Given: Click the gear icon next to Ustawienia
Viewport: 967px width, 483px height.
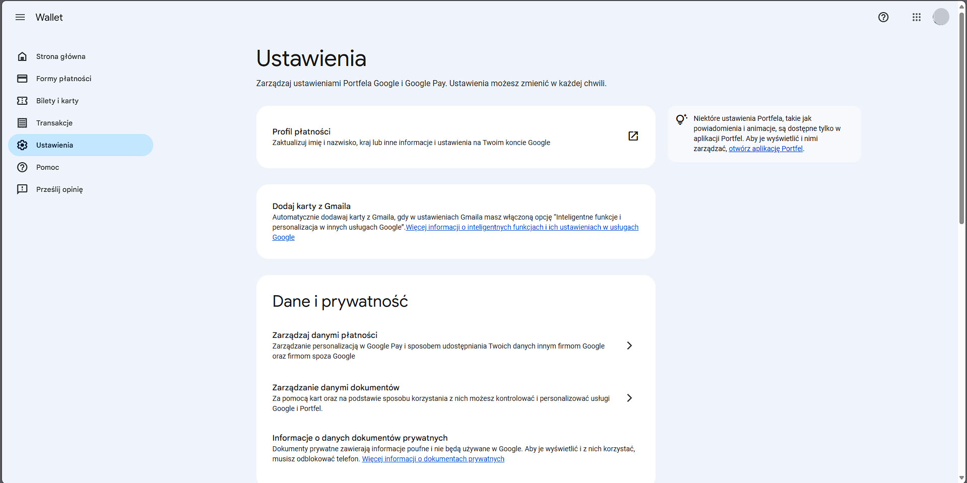Looking at the screenshot, I should click(22, 145).
